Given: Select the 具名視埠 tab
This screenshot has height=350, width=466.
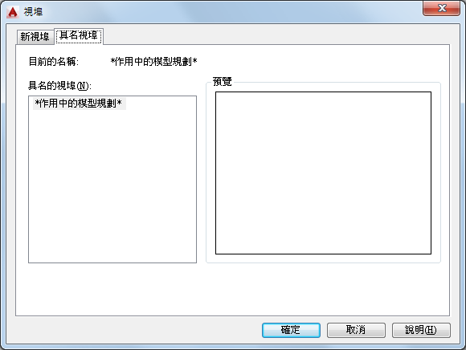Looking at the screenshot, I should coord(79,36).
